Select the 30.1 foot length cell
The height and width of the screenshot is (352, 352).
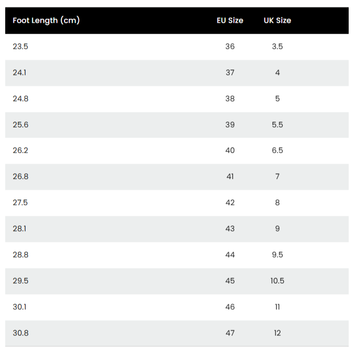[x=20, y=307]
